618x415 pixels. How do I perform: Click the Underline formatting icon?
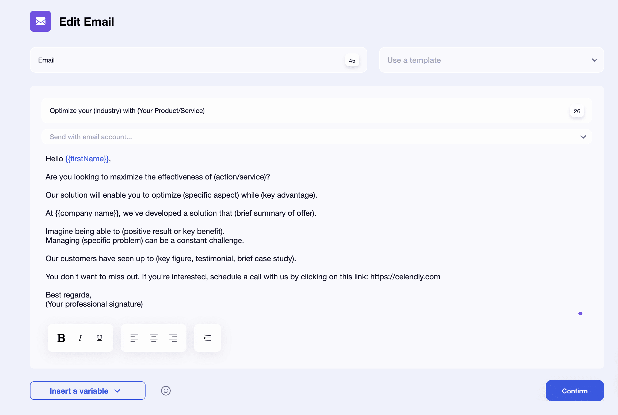point(99,338)
